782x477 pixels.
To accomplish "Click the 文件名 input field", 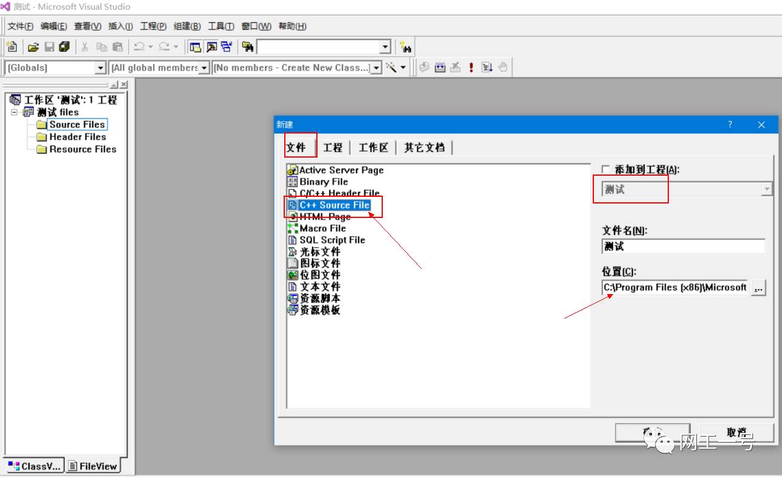I will point(683,246).
